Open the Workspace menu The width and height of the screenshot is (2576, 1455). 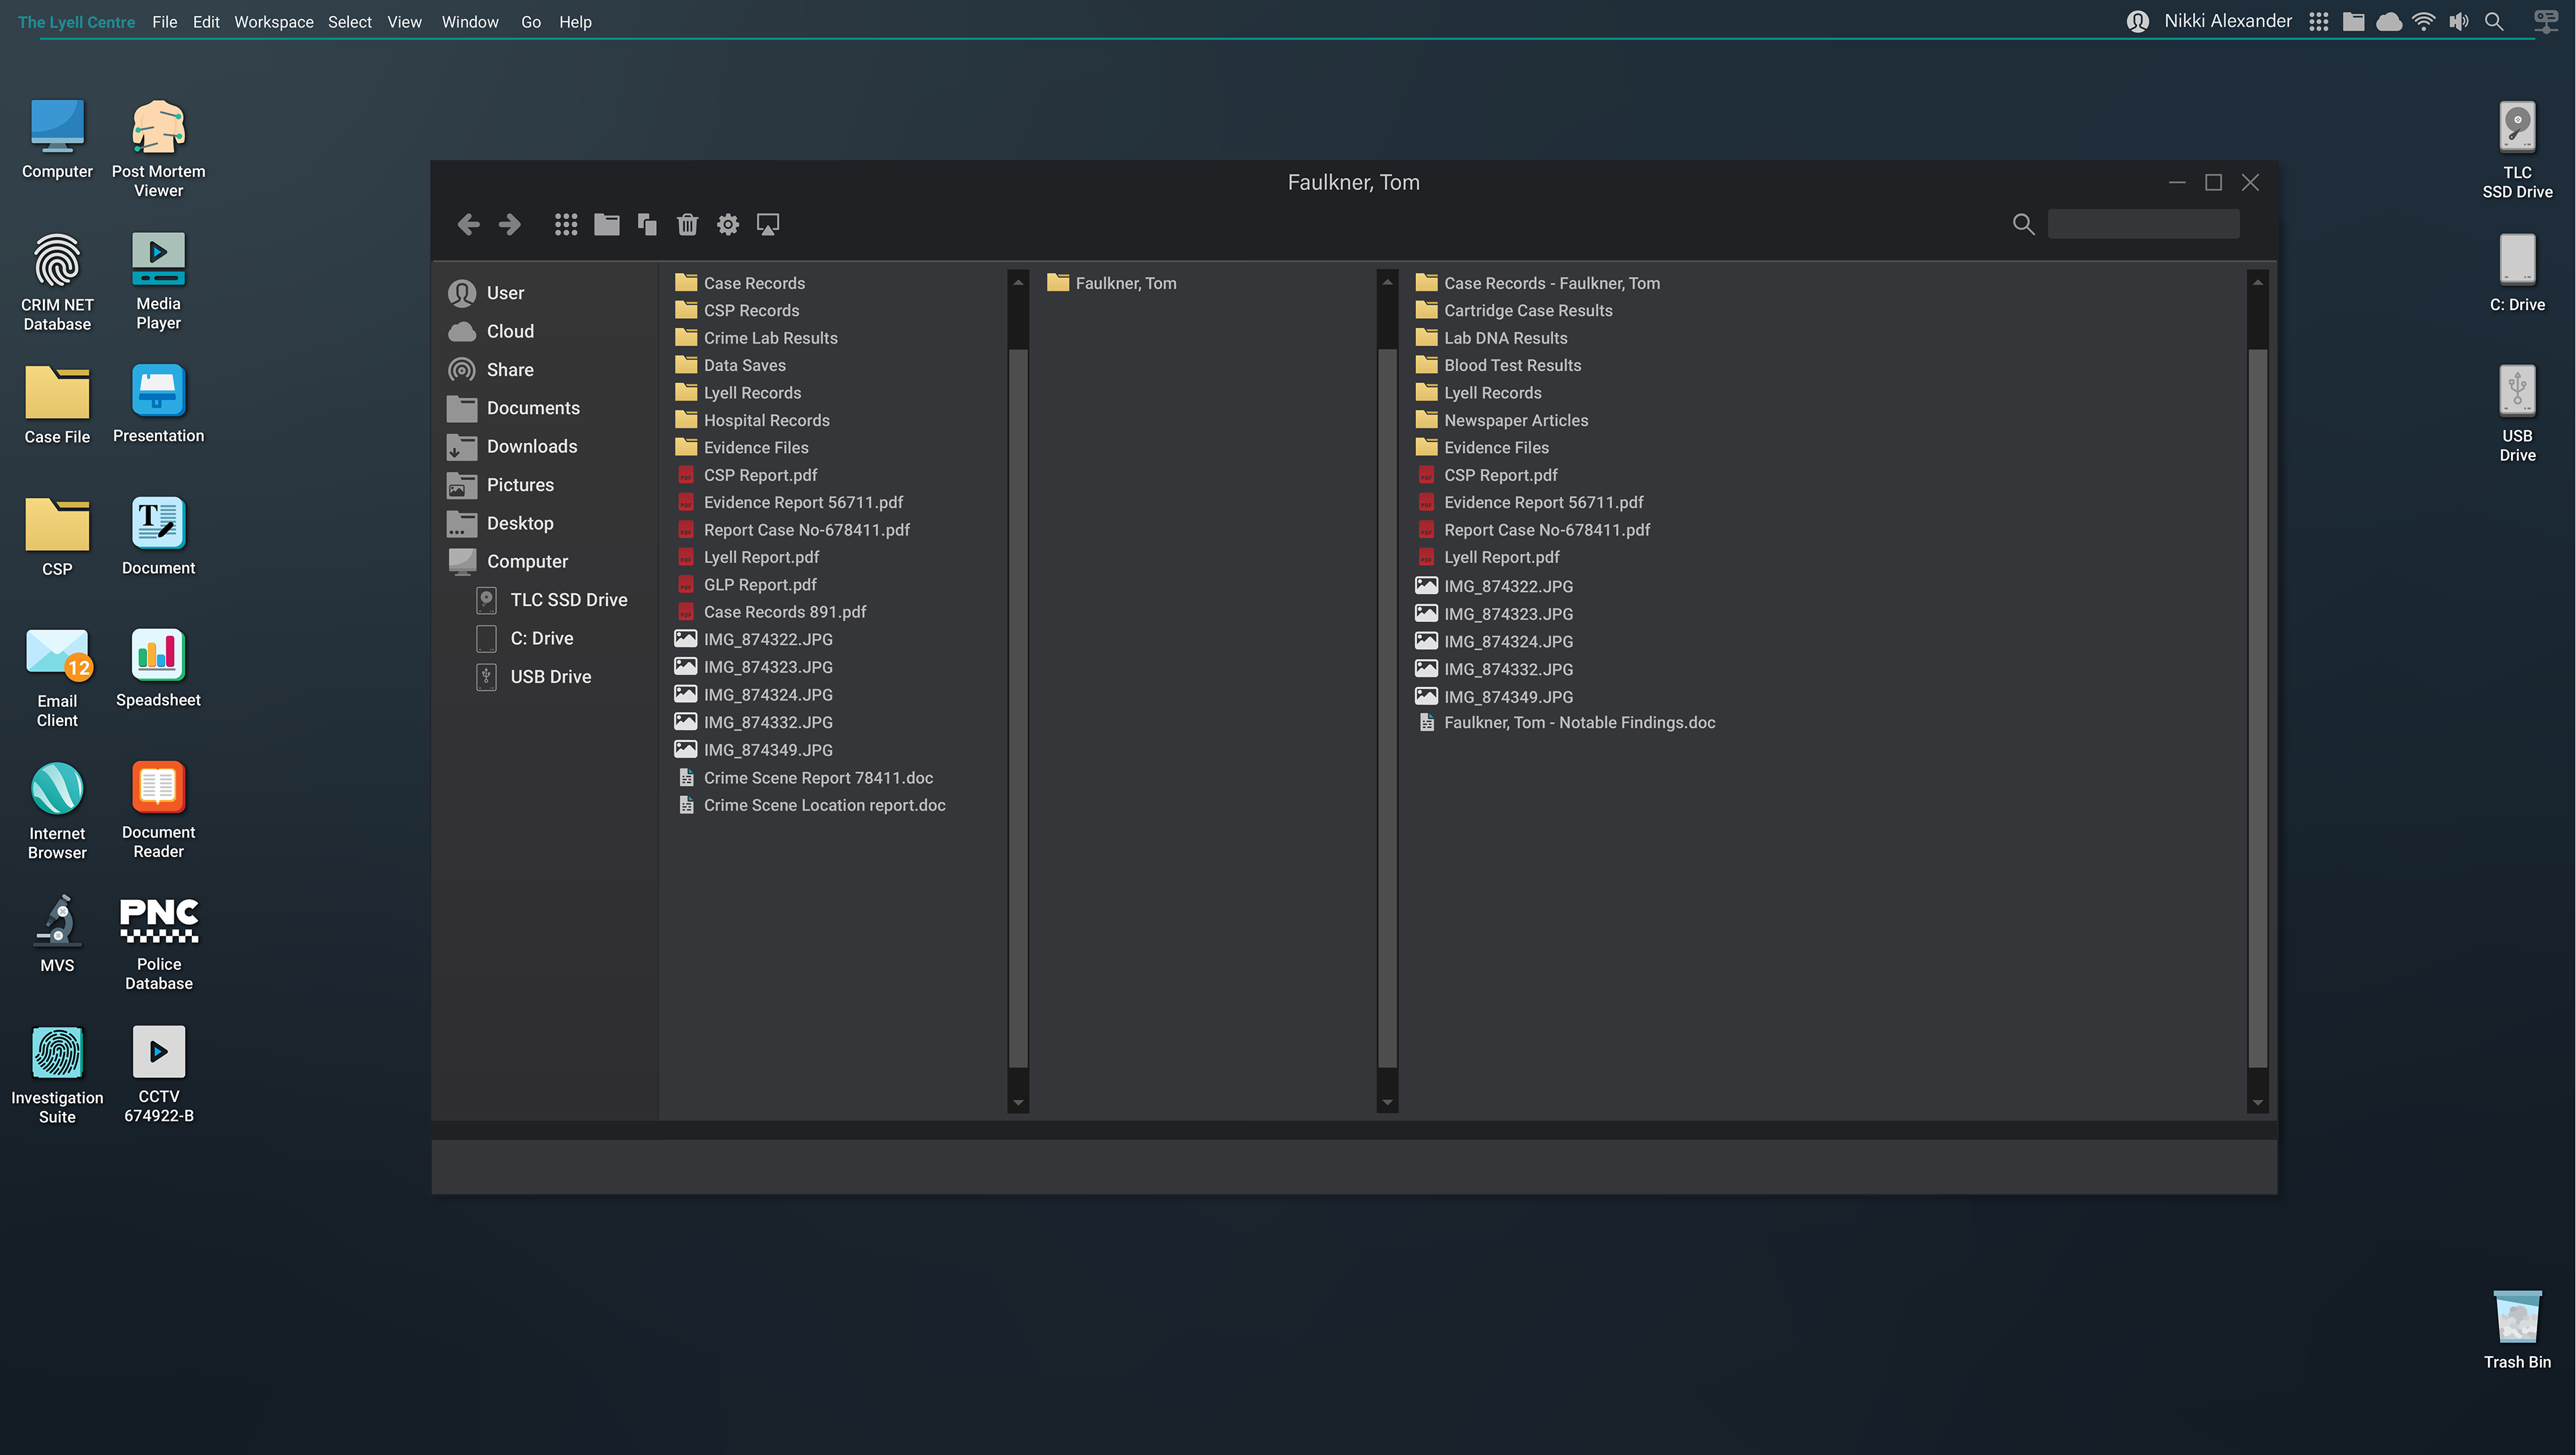pyautogui.click(x=274, y=22)
